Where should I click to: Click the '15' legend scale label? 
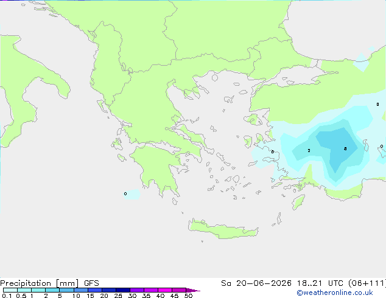pyautogui.click(x=90, y=296)
